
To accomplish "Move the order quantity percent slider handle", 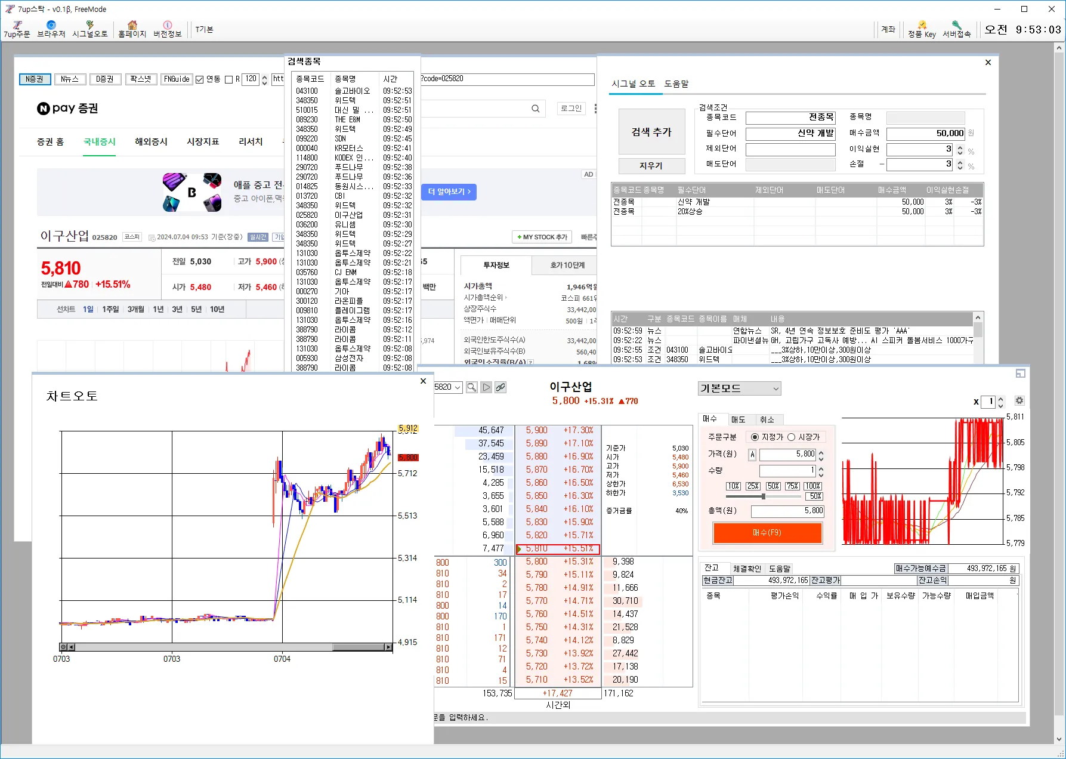I will tap(763, 496).
